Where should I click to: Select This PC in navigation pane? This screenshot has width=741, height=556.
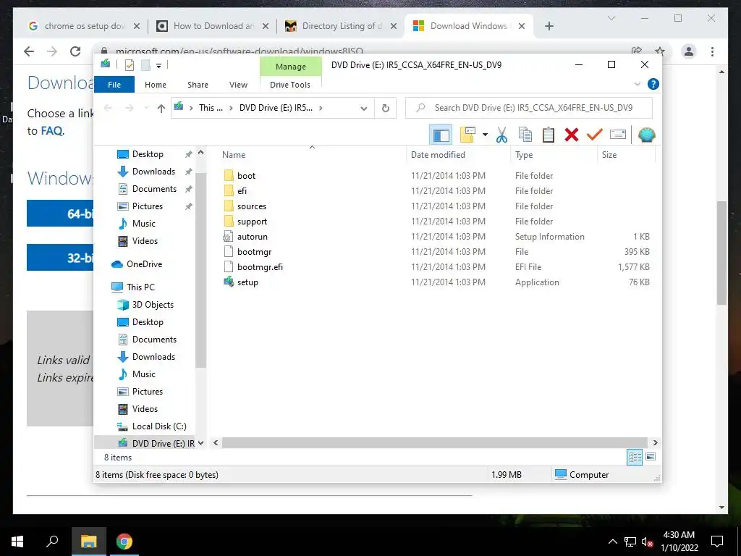pos(140,287)
